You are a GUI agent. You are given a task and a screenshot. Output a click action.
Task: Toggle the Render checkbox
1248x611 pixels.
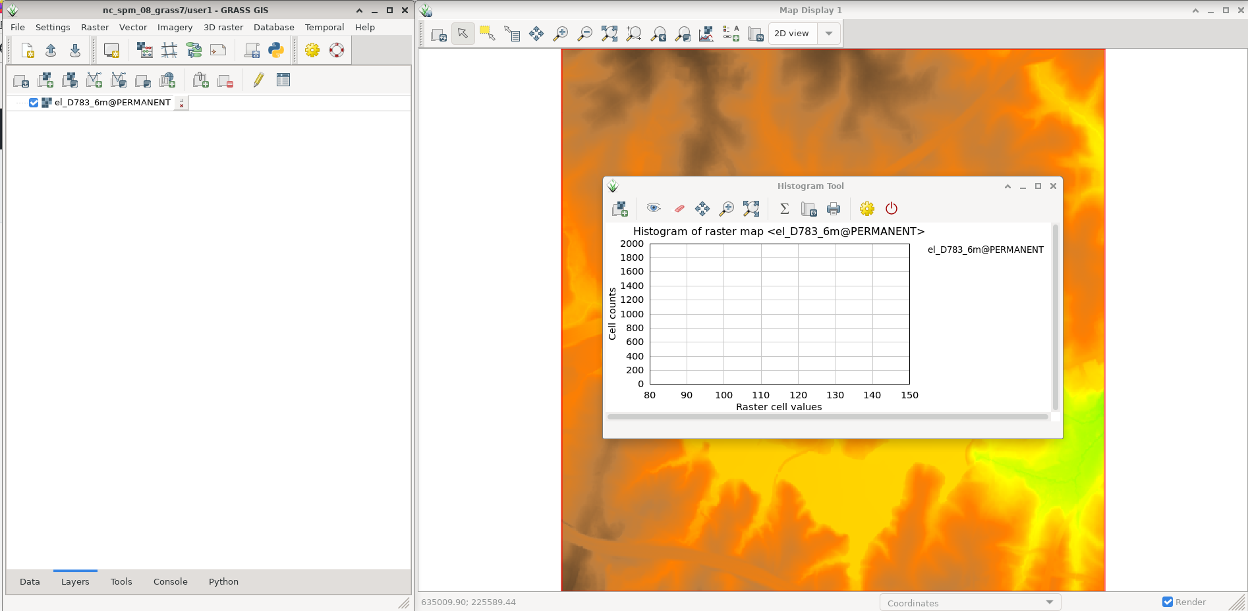pyautogui.click(x=1168, y=602)
